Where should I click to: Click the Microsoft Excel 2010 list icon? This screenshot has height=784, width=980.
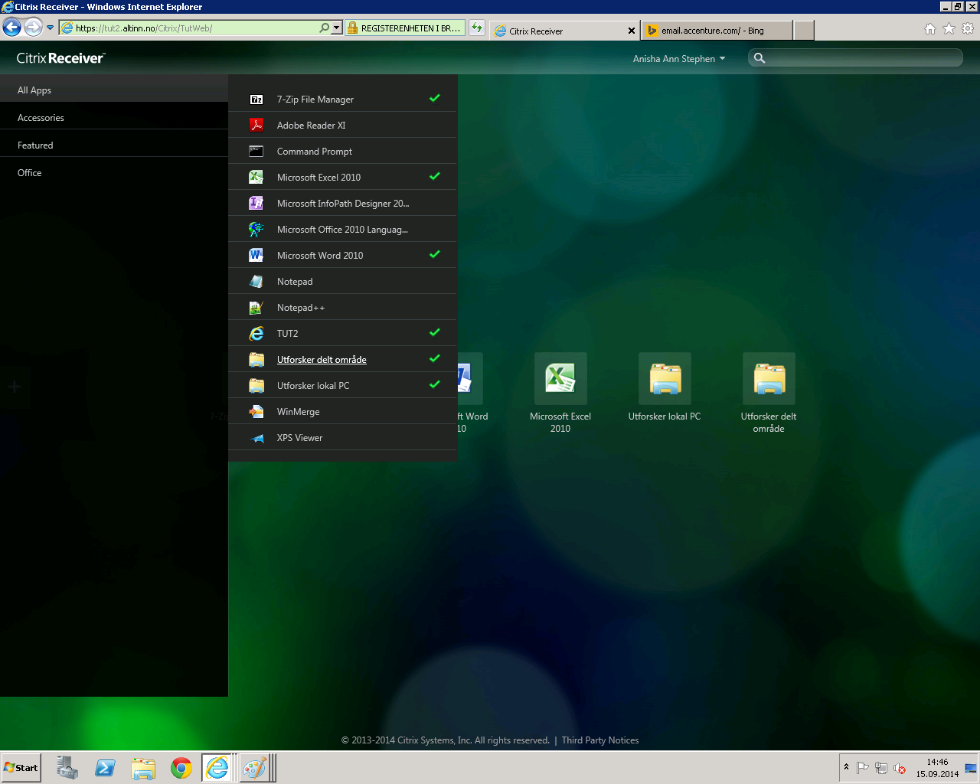(256, 178)
